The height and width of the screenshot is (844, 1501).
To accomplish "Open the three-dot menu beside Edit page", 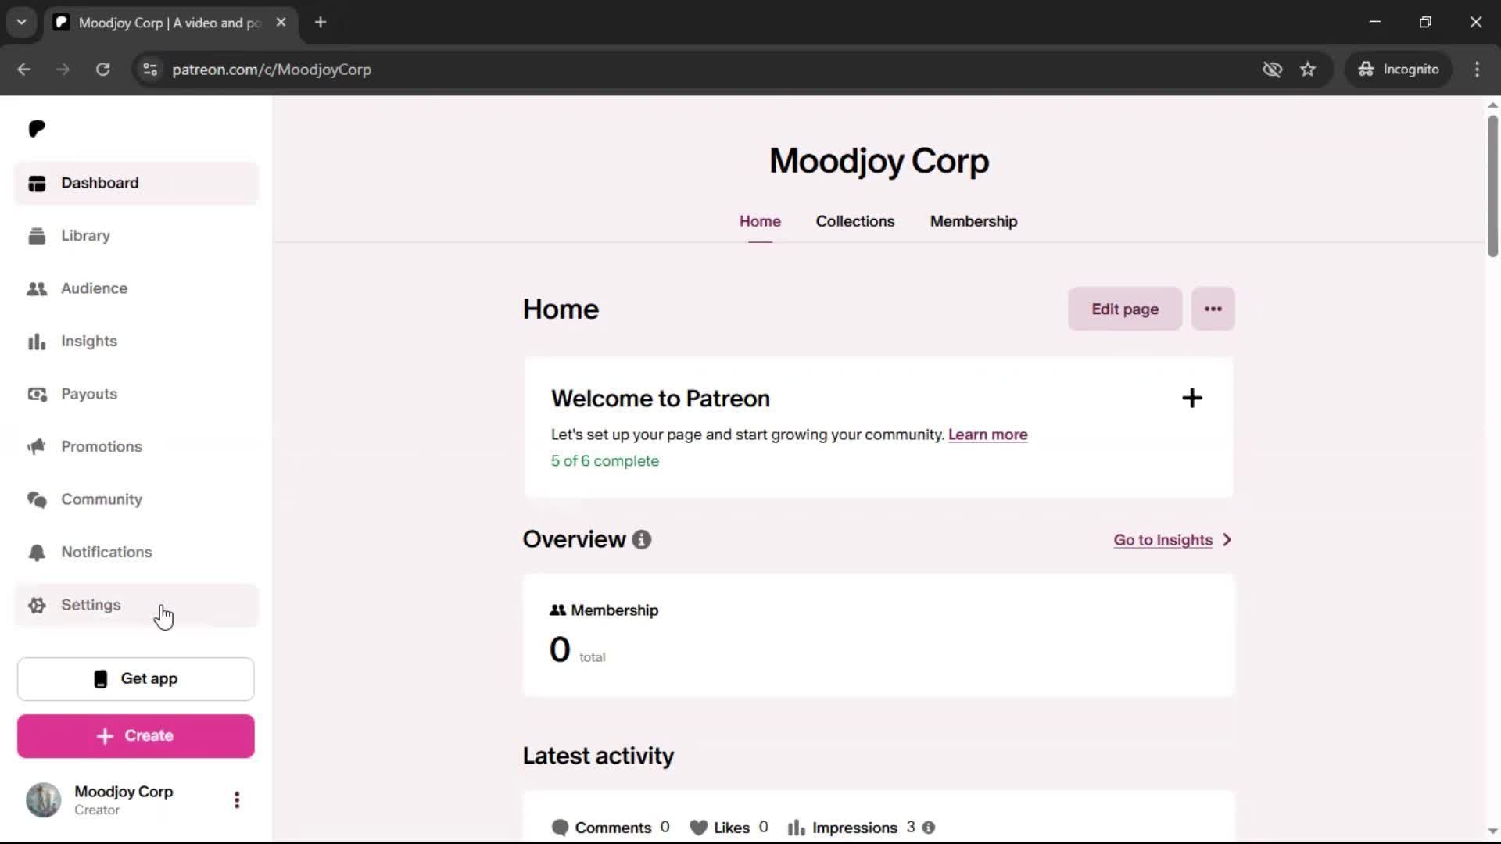I will click(x=1213, y=309).
